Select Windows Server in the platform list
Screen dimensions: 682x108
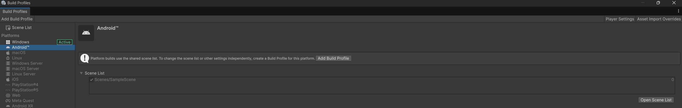coord(27,63)
